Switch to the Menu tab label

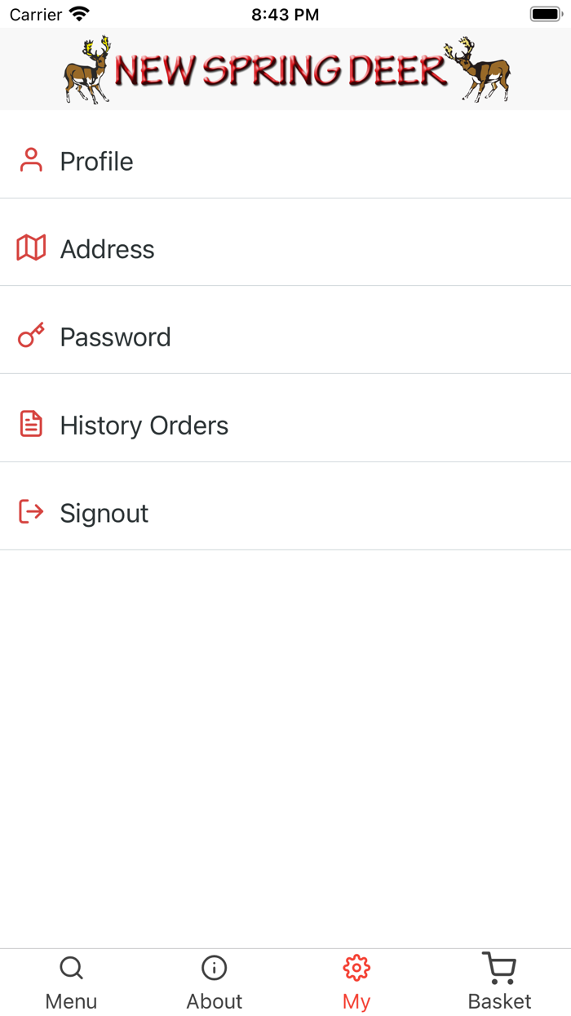[x=71, y=1001]
